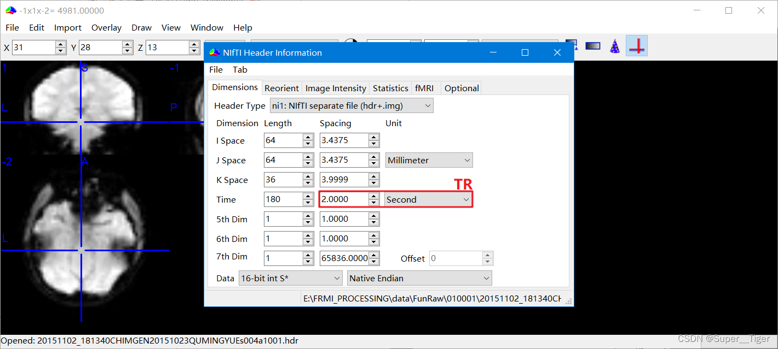Click the 6th Dim spacing field
Viewport: 778px width, 349px height.
pos(344,239)
